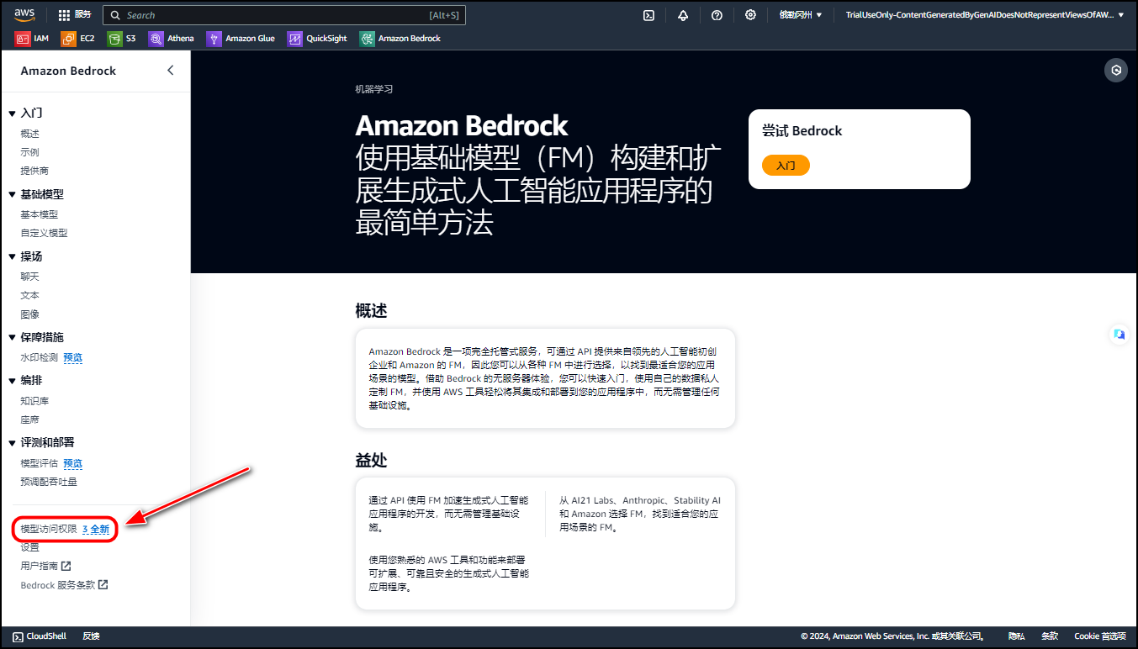Open the Services grid menu
The width and height of the screenshot is (1138, 649).
[75, 15]
